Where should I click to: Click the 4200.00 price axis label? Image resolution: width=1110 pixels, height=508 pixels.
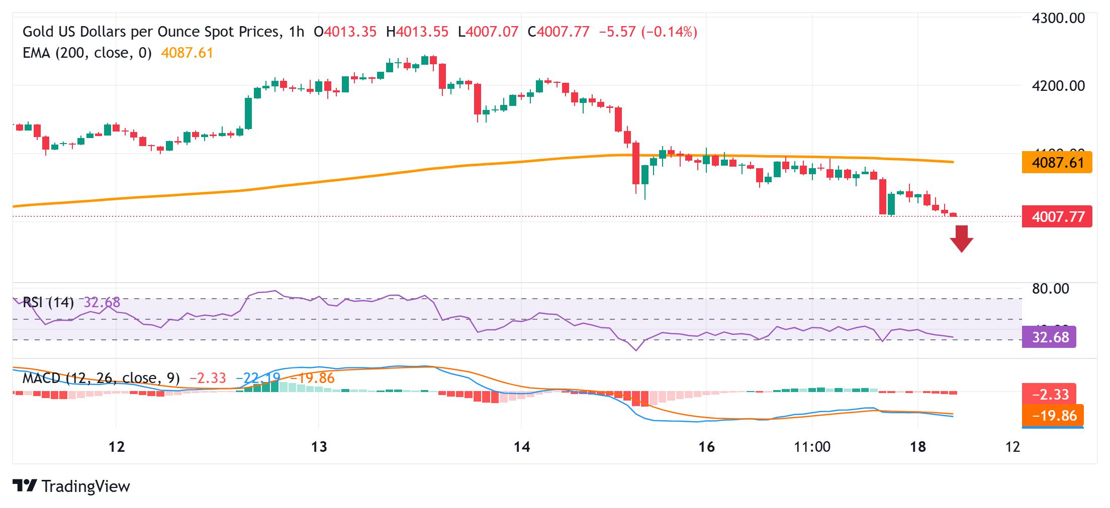(x=1058, y=86)
